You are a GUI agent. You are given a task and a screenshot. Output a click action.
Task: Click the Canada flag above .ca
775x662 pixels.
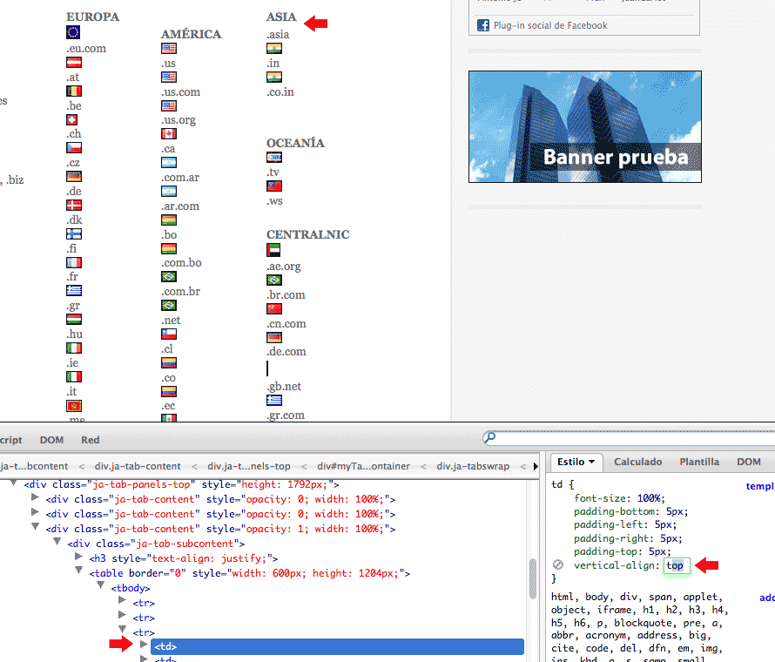(169, 134)
